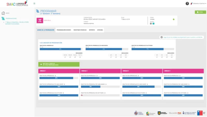Expand Unidad 2 Objetivo de Aprendizaje de Habilidades

click(106, 84)
